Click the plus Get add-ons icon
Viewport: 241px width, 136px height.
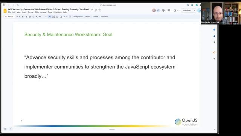pos(214,59)
